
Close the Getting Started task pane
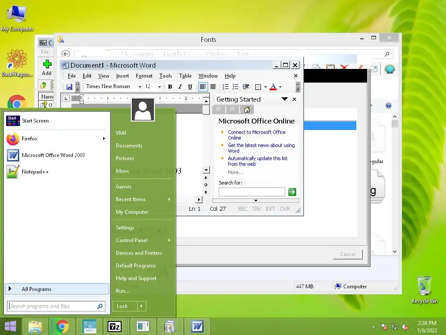pyautogui.click(x=294, y=99)
